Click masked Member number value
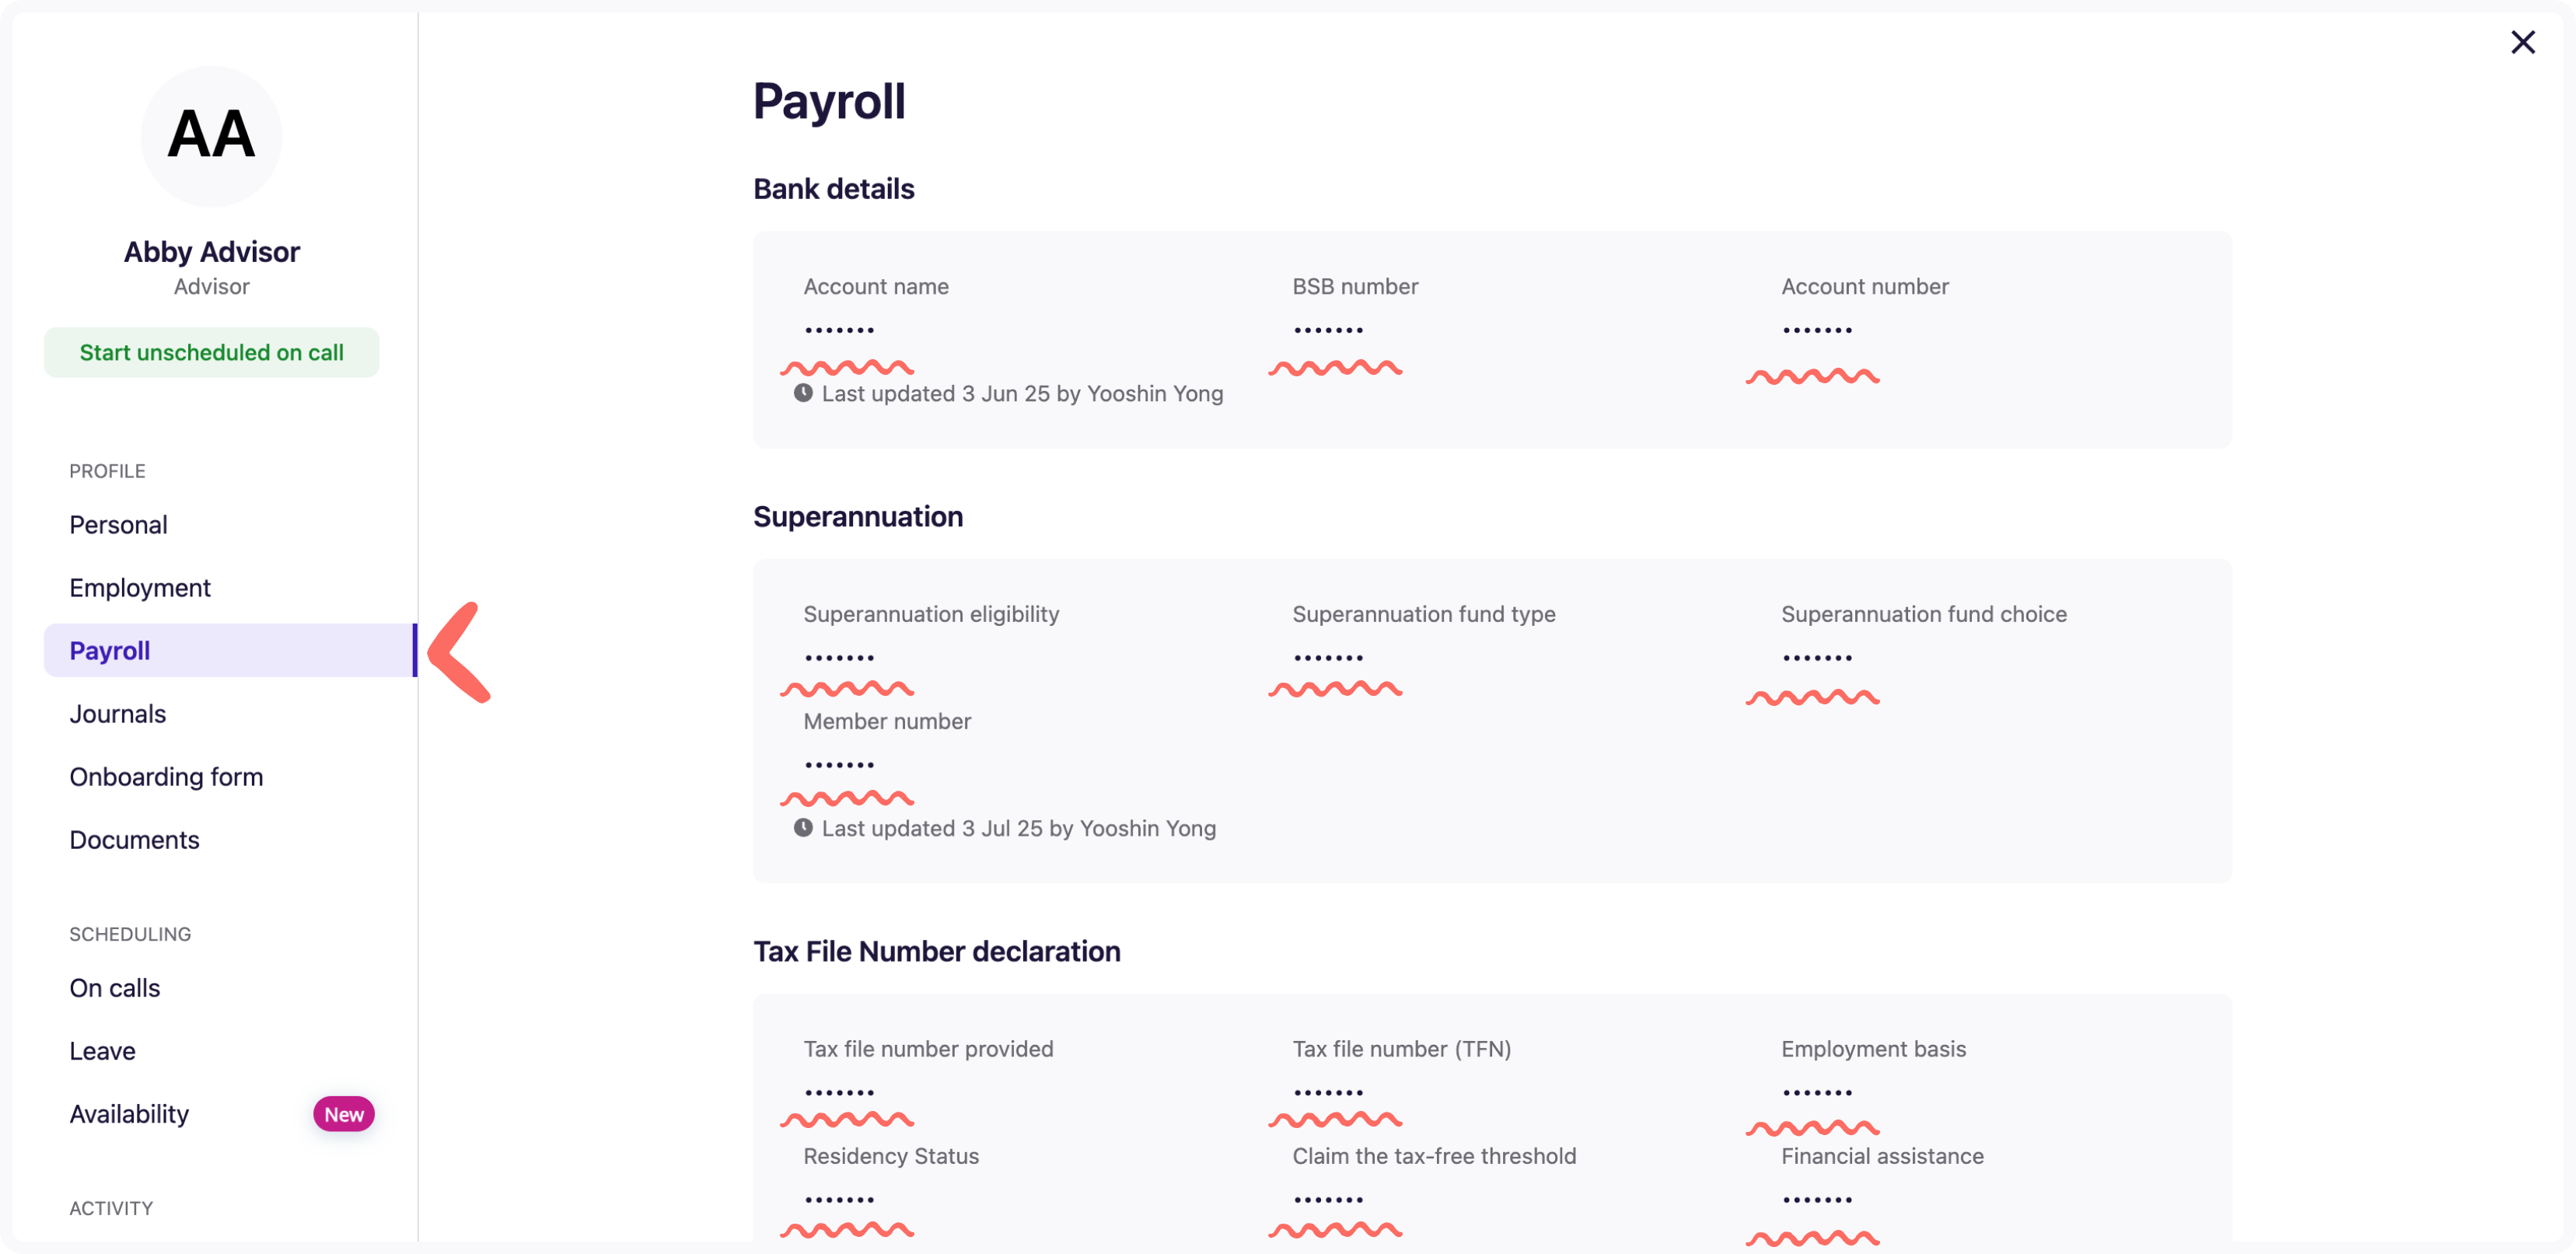Image resolution: width=2576 pixels, height=1254 pixels. [x=839, y=765]
